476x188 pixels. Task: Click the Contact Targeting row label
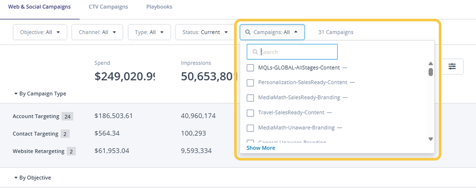pos(35,133)
